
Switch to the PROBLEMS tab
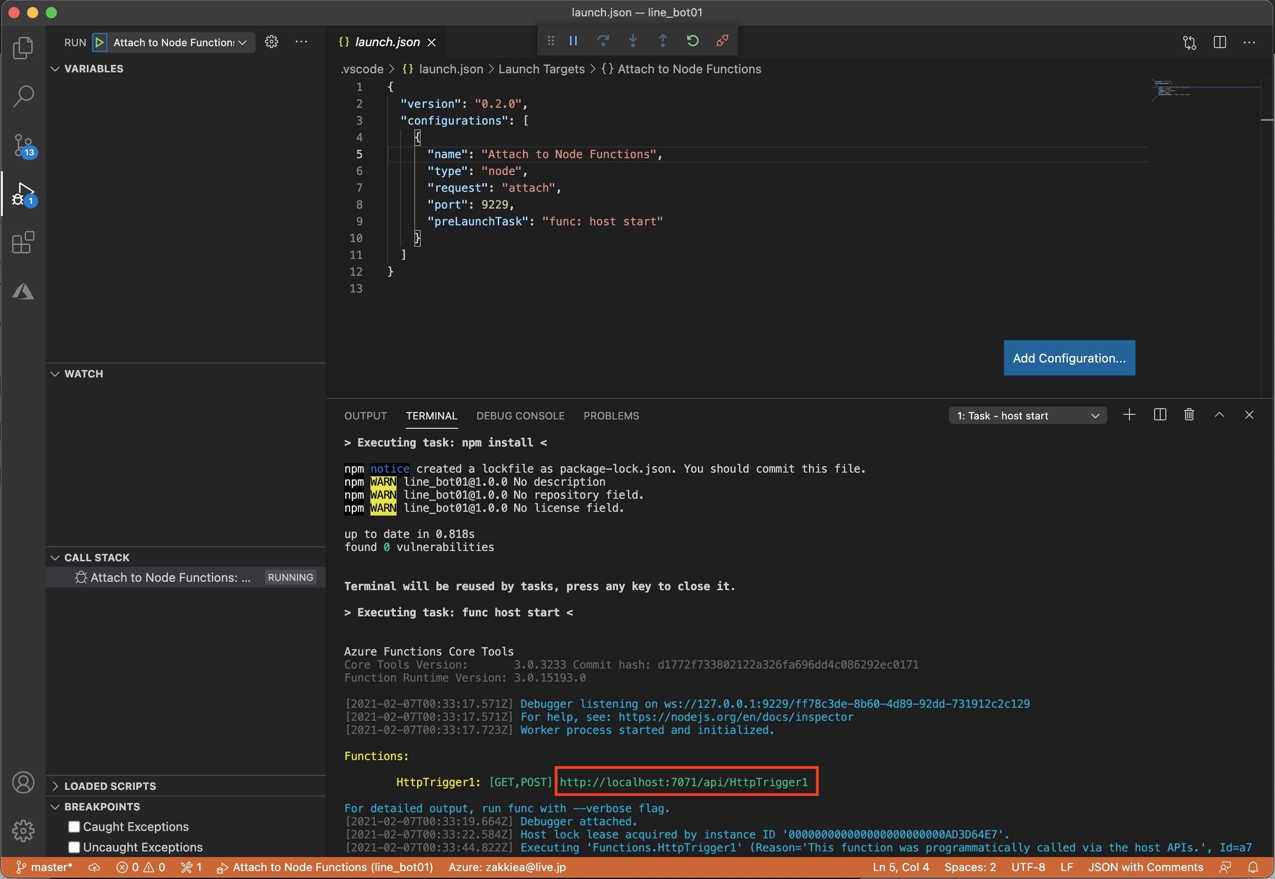(611, 416)
